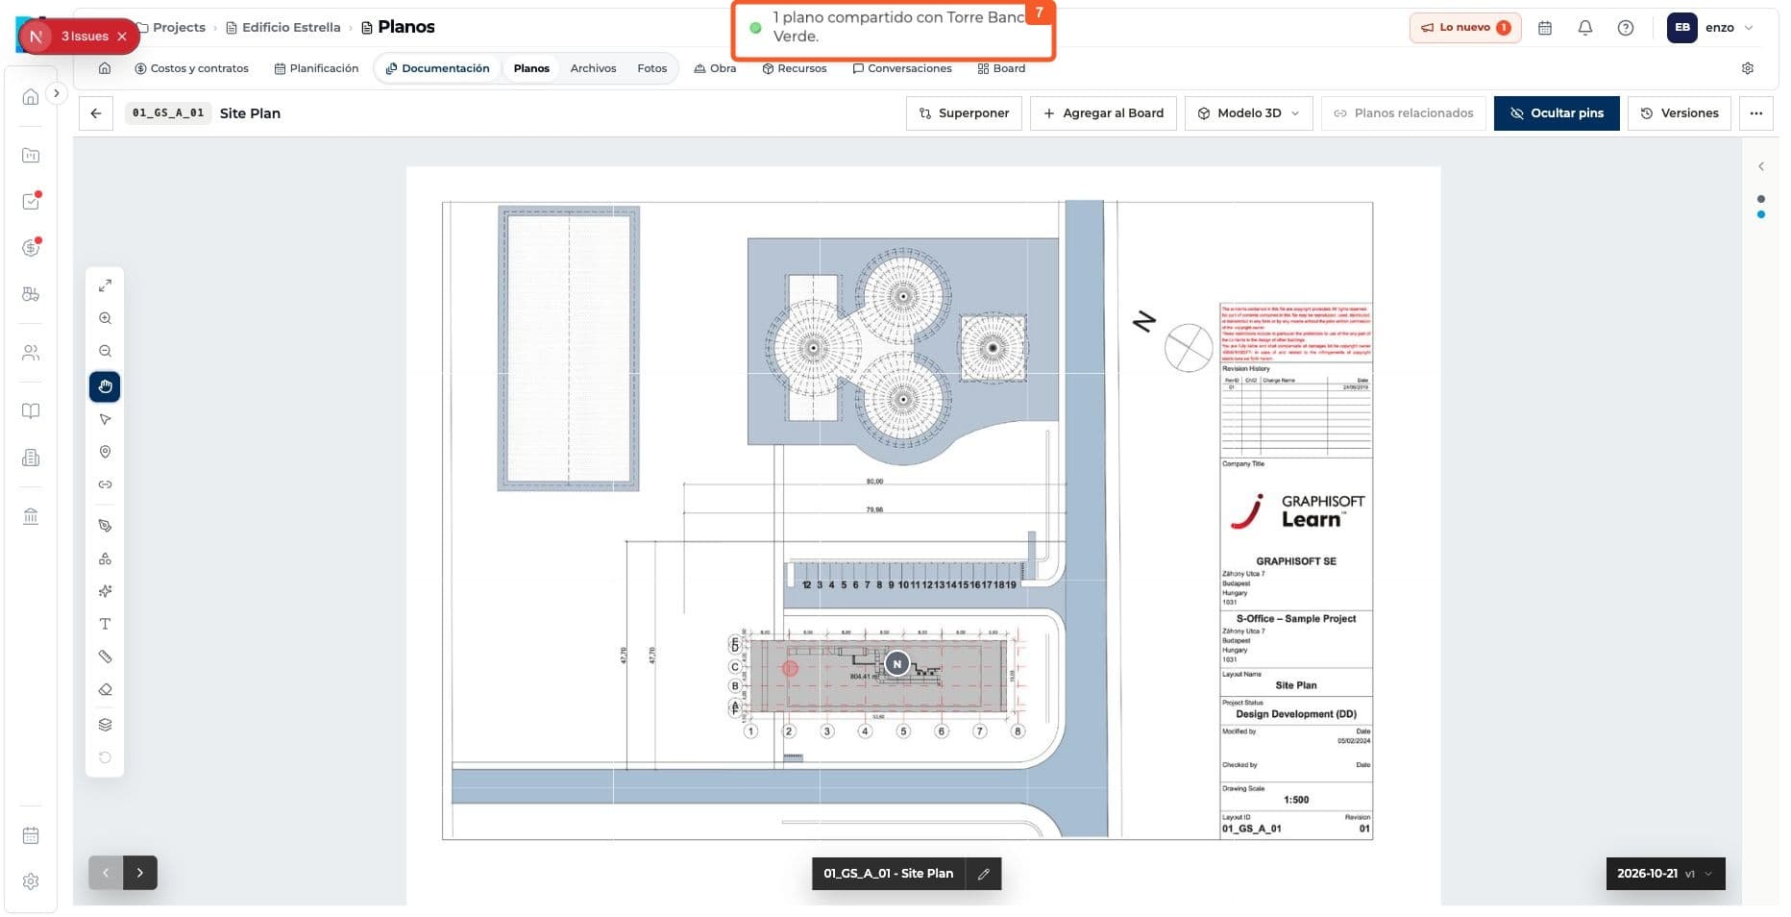Select the location pin tool
The width and height of the screenshot is (1791, 917).
(105, 452)
